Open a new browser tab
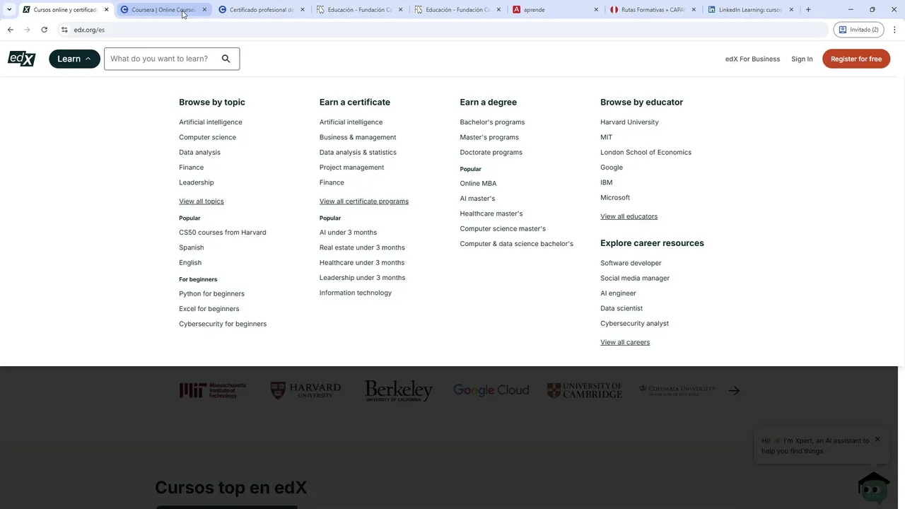Viewport: 905px width, 509px height. pos(808,10)
